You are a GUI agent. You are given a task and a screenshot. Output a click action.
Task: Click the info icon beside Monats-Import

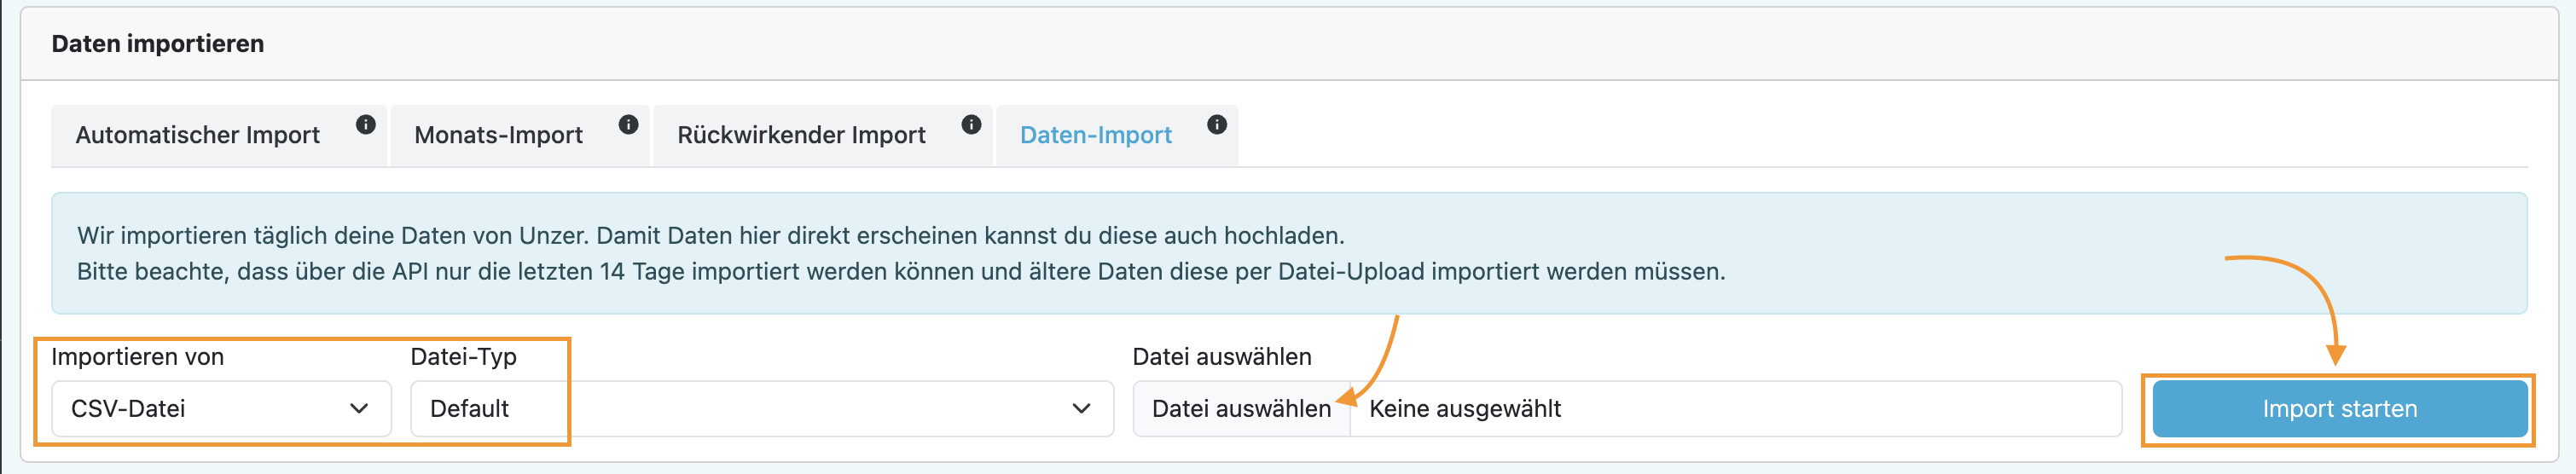[628, 125]
